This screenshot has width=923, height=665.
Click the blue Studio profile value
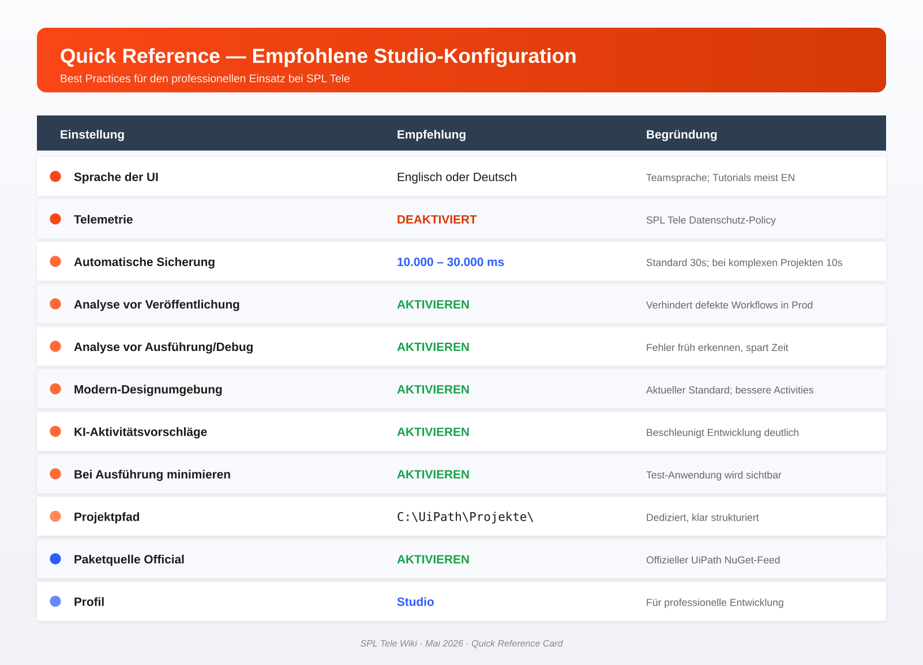click(415, 602)
